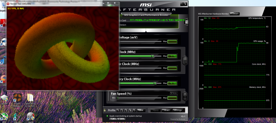Click the fan User Define hexagon icon
276x123 pixels.
tap(185, 96)
